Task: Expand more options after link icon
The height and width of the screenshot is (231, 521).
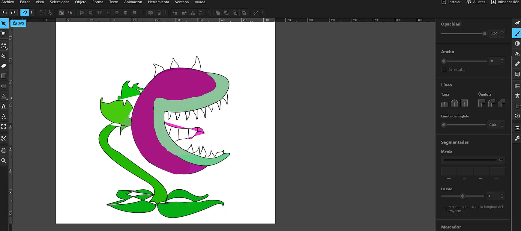Action: [x=262, y=13]
